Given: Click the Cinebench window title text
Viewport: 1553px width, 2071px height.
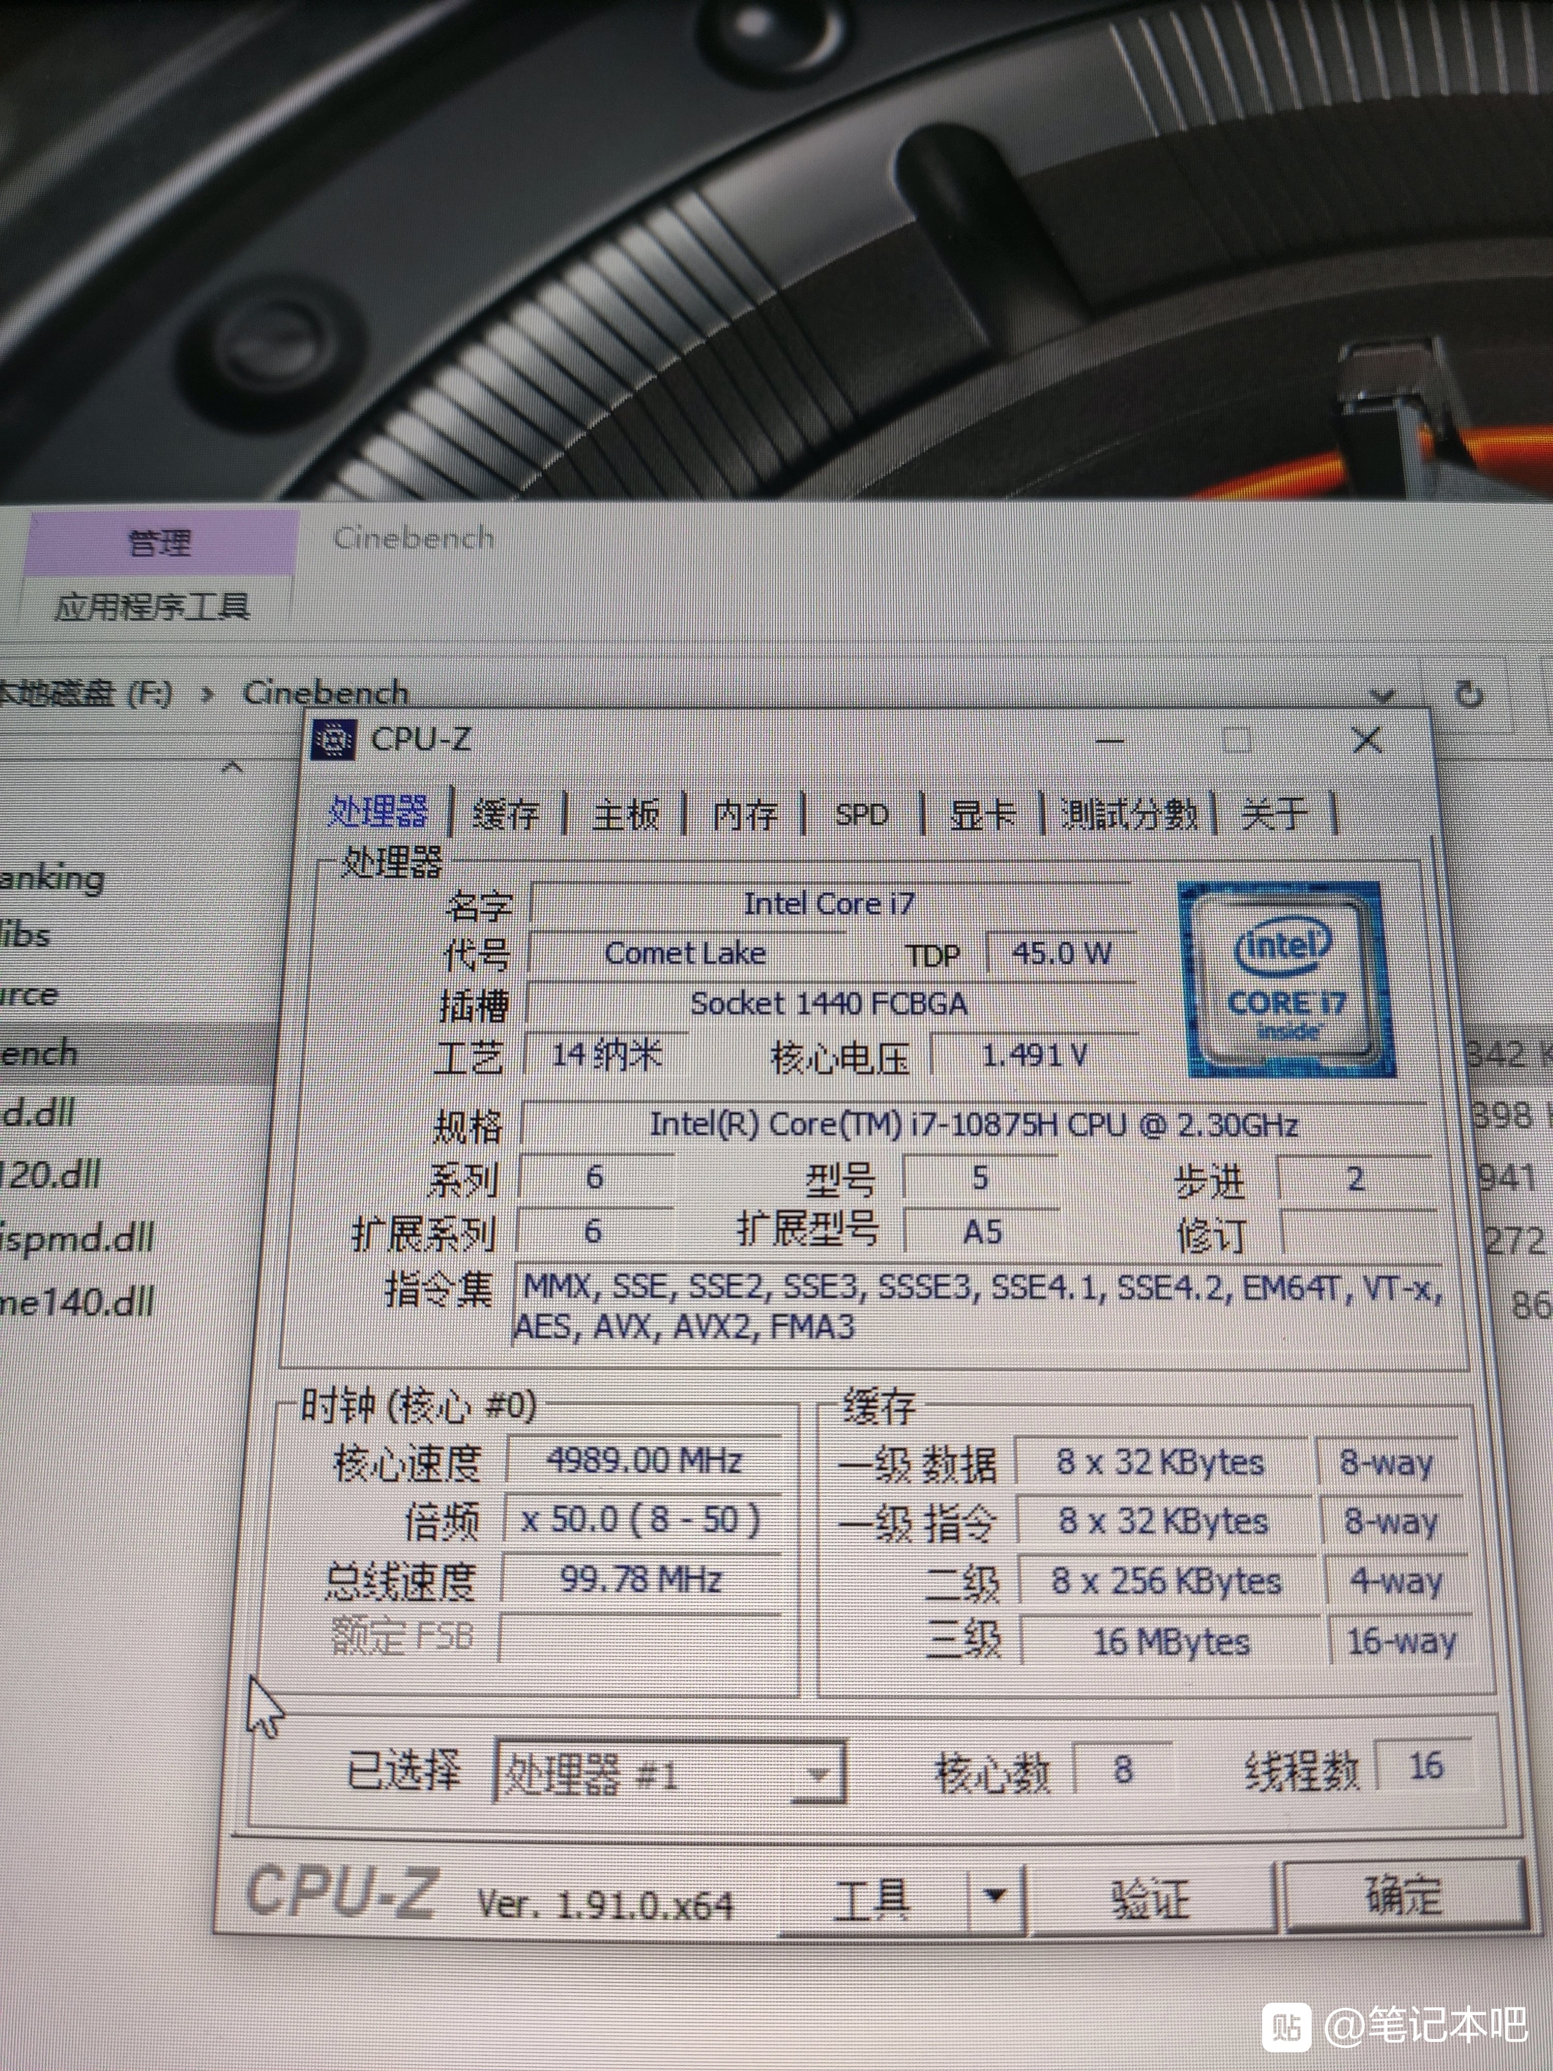Looking at the screenshot, I should (x=414, y=537).
